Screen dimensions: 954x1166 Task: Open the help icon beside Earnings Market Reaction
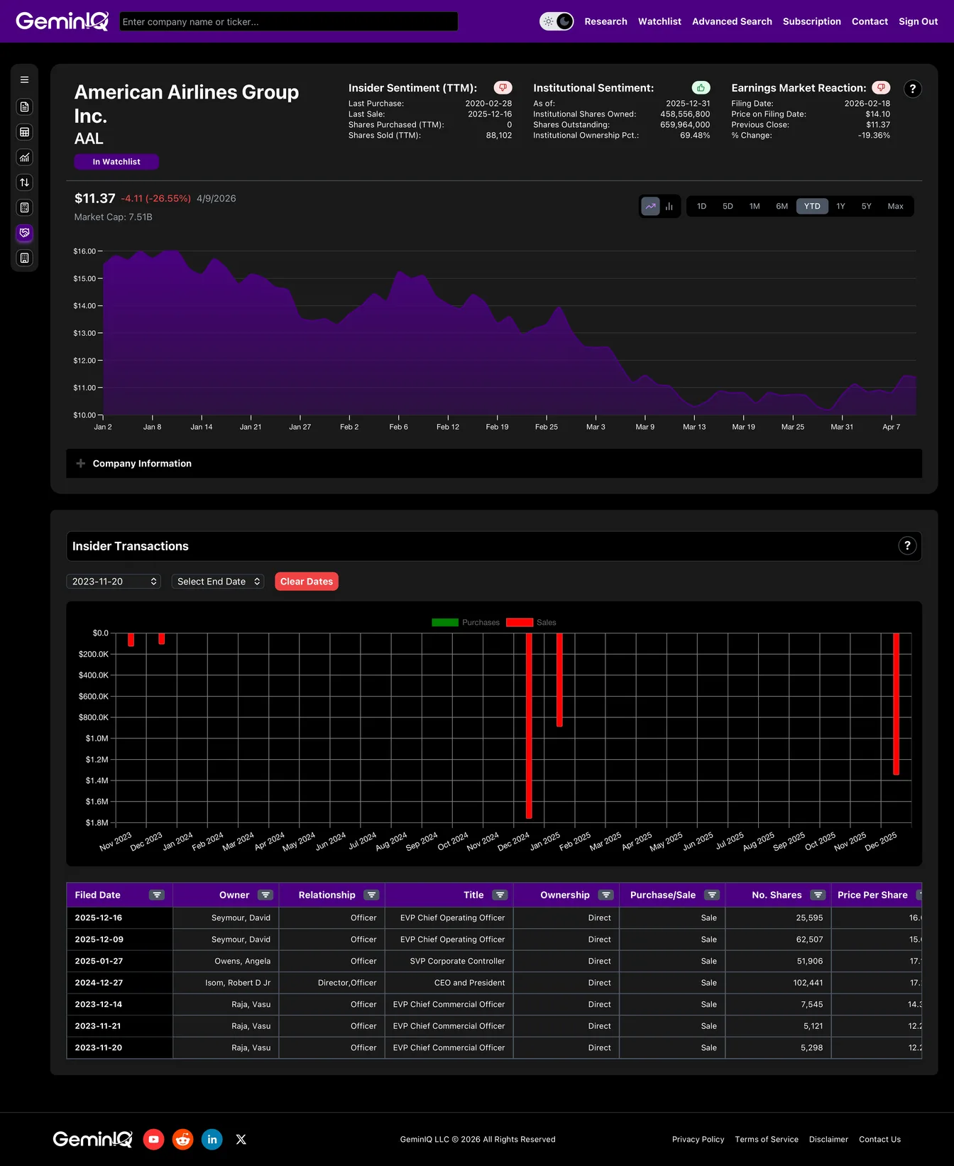(913, 89)
